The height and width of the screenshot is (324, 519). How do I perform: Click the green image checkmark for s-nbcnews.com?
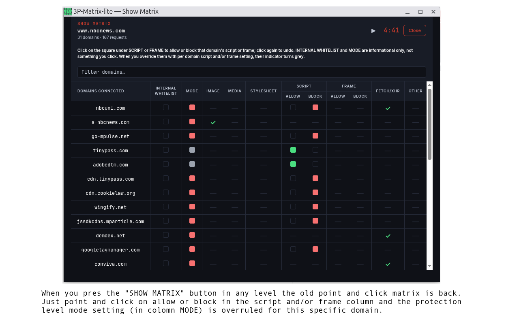click(213, 122)
